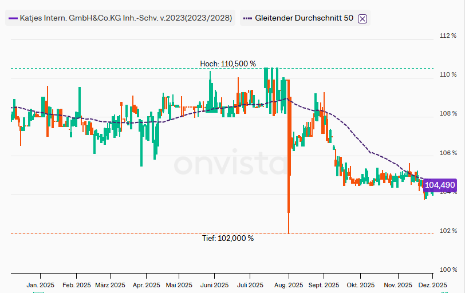Click the dotted line swatch beside Gleitender Durchschnitt
This screenshot has width=465, height=293.
click(x=247, y=18)
